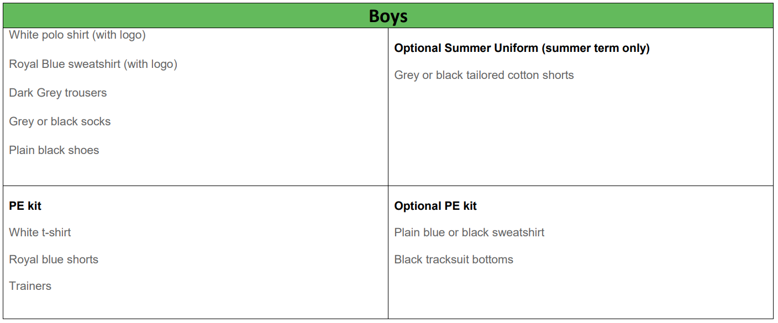Select the White t-shirt line

[x=40, y=232]
